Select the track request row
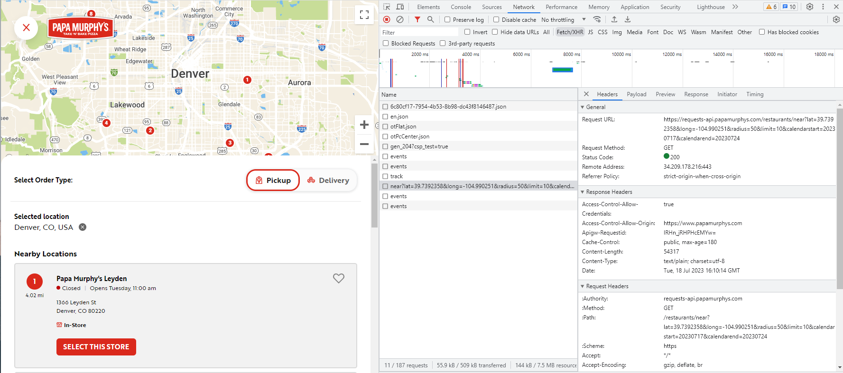The width and height of the screenshot is (843, 373). 478,176
